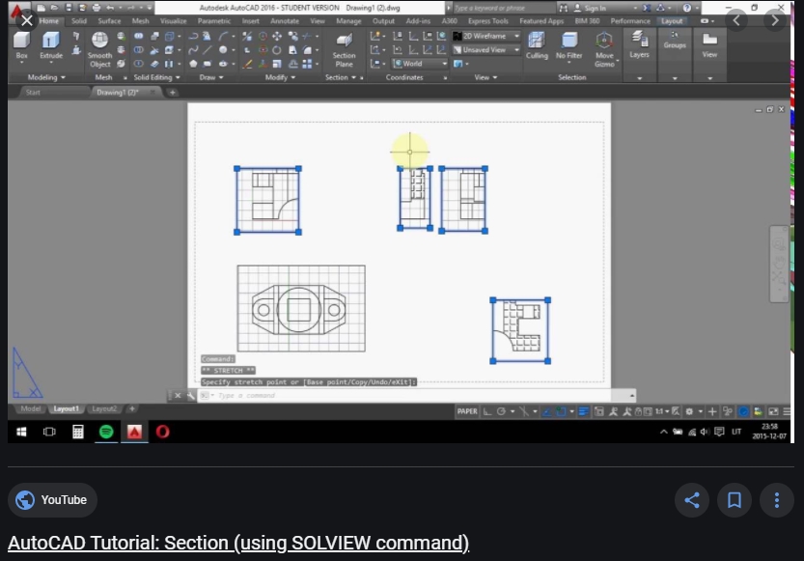Viewport: 804px width, 561px height.
Task: Switch to the Solid ribbon tab
Action: 79,21
